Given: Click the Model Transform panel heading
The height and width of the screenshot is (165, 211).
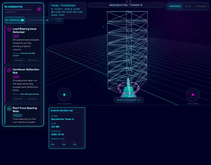Looking at the screenshot, I should pyautogui.click(x=63, y=6).
